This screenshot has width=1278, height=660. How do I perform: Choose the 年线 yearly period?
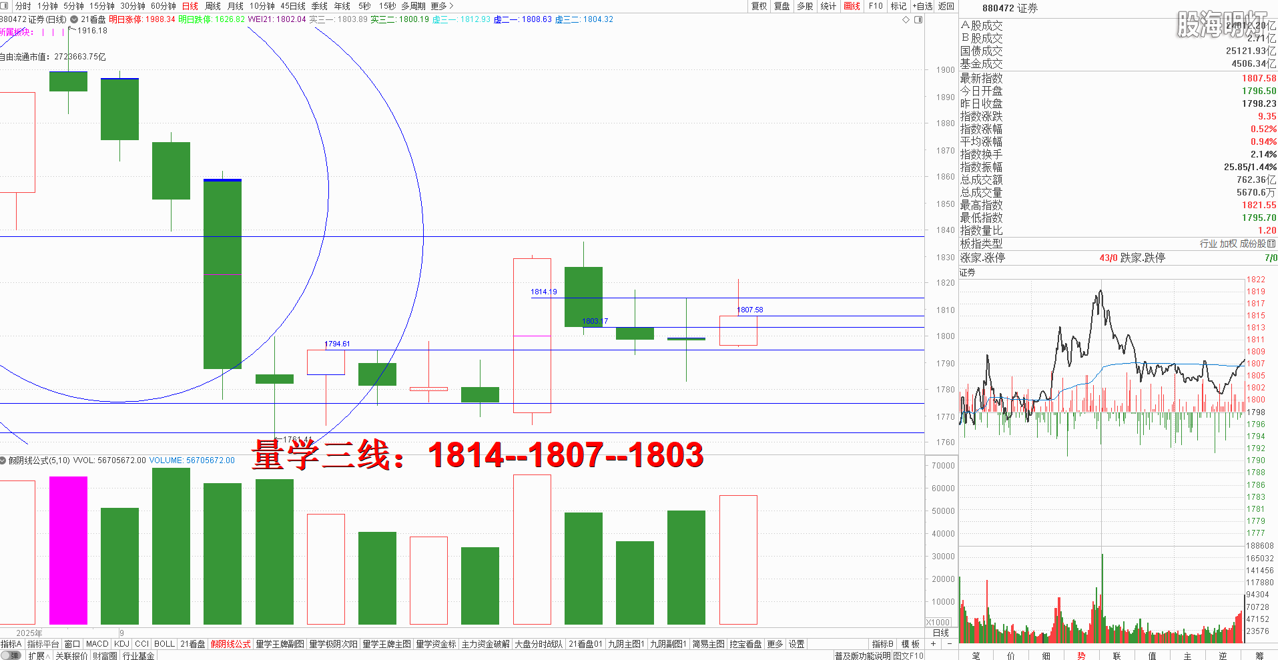(342, 6)
